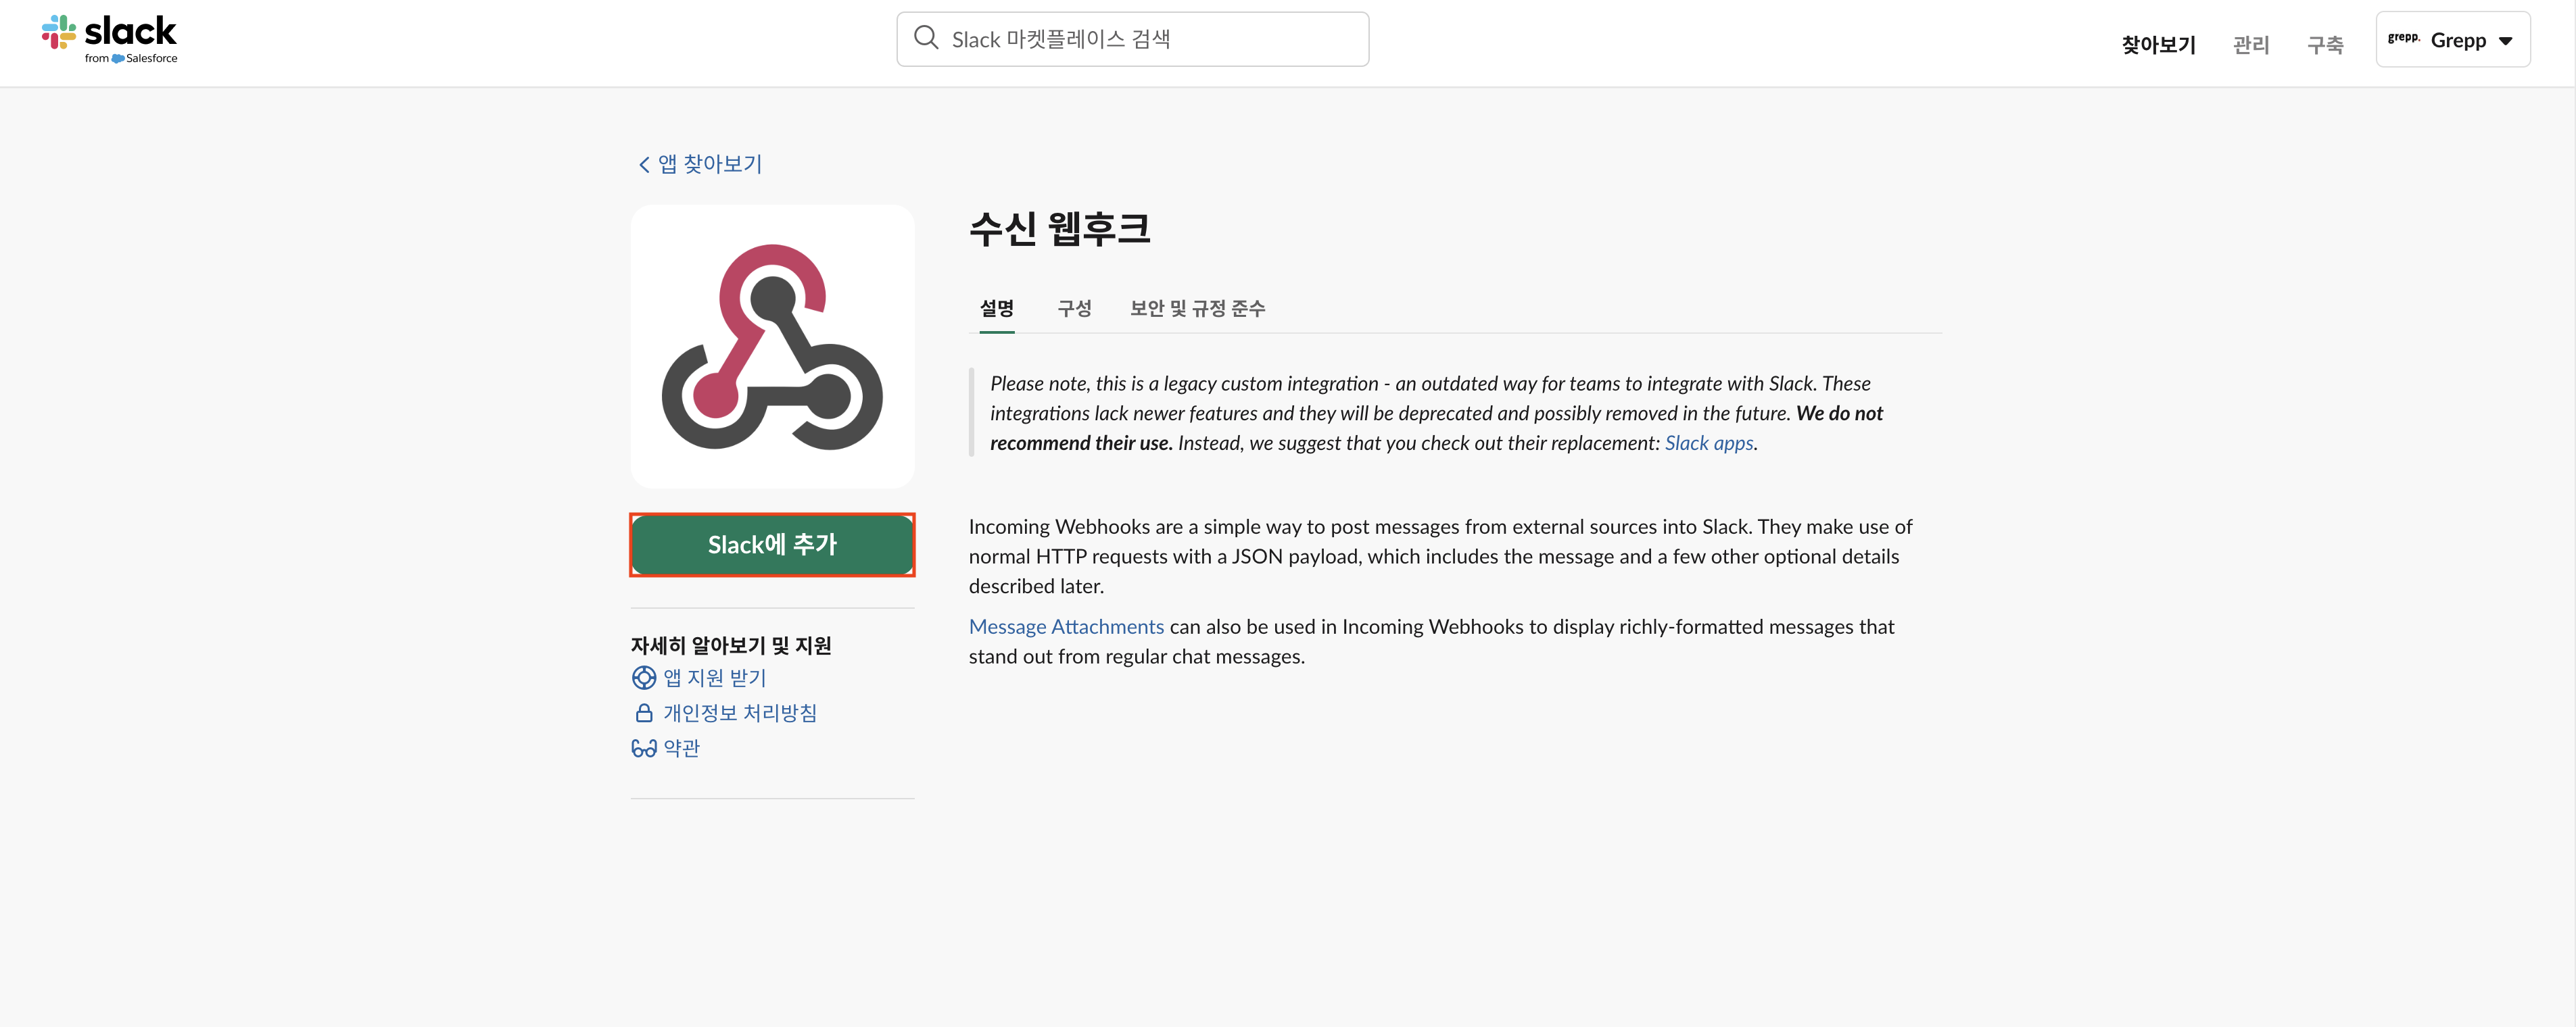Click the Slack에 추가 button
Viewport: 2576px width, 1027px height.
point(772,545)
